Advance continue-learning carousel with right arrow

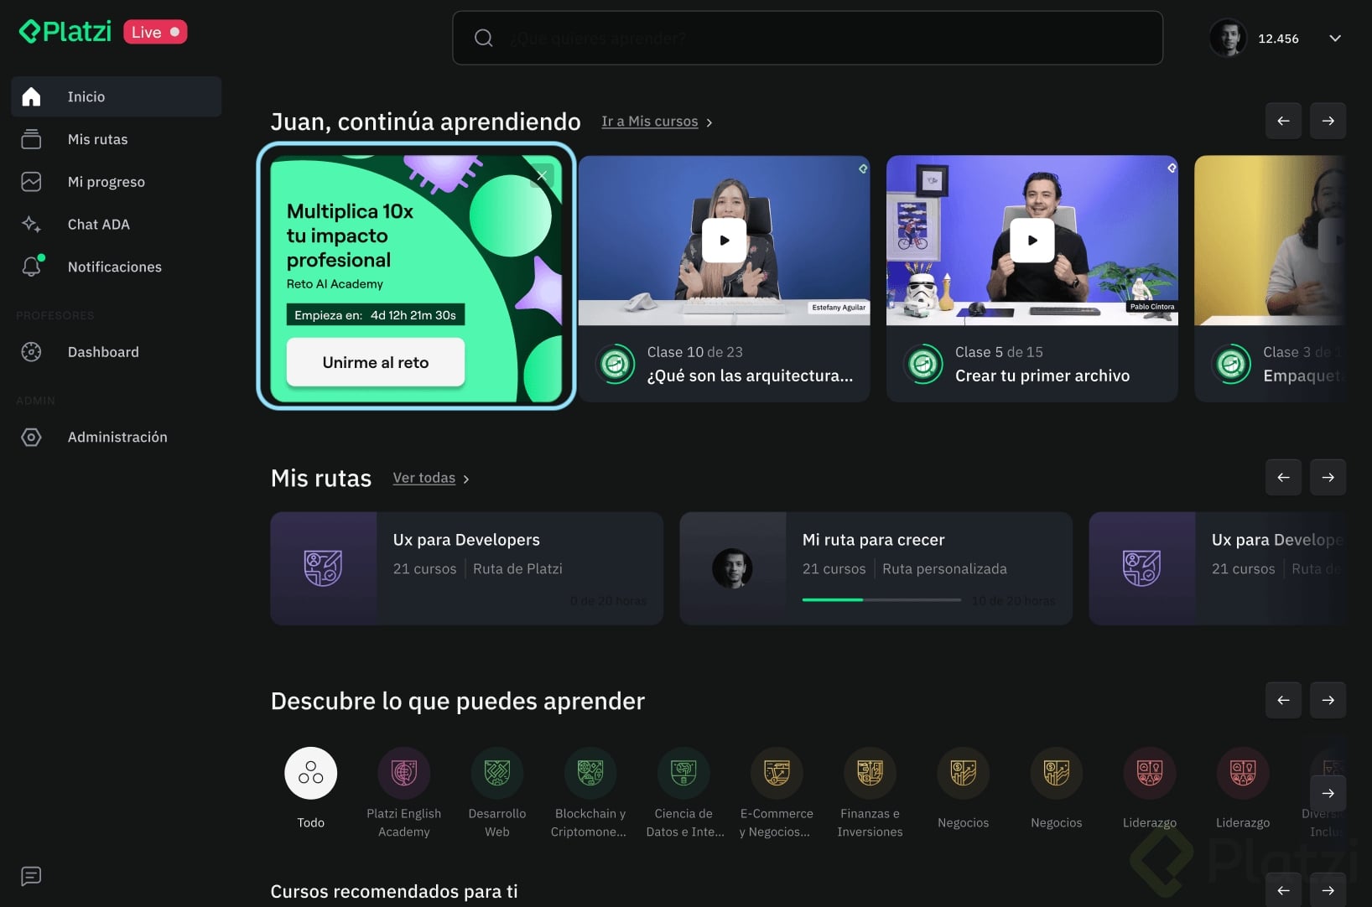coord(1328,121)
